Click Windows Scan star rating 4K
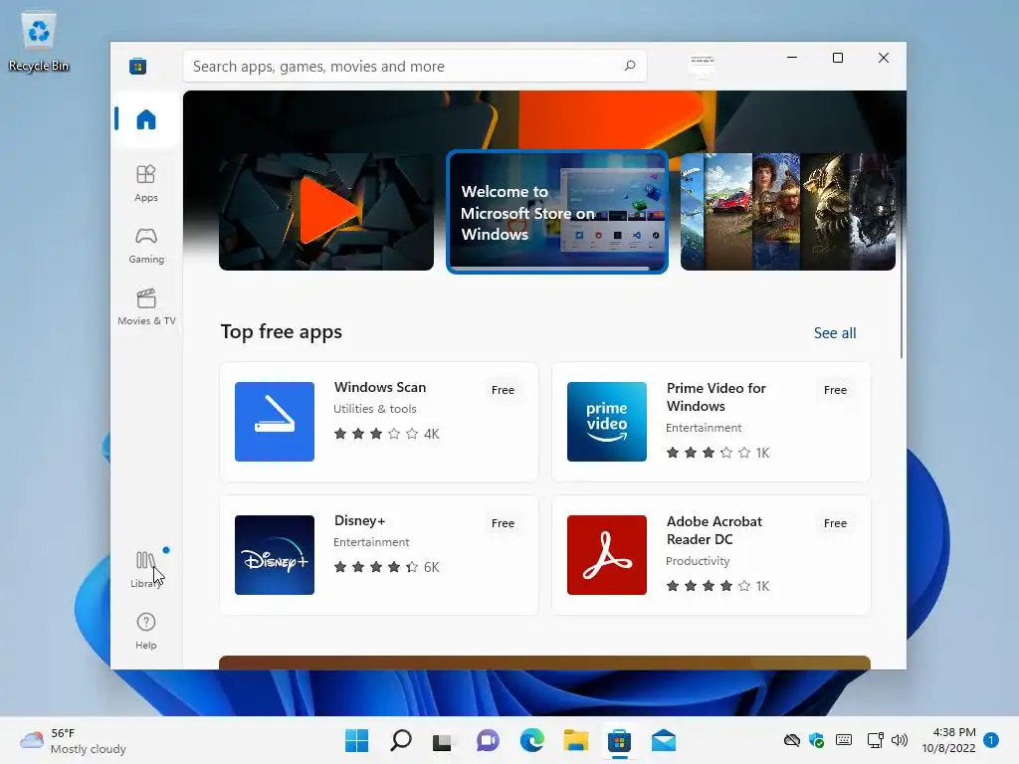The height and width of the screenshot is (764, 1019). tap(387, 434)
